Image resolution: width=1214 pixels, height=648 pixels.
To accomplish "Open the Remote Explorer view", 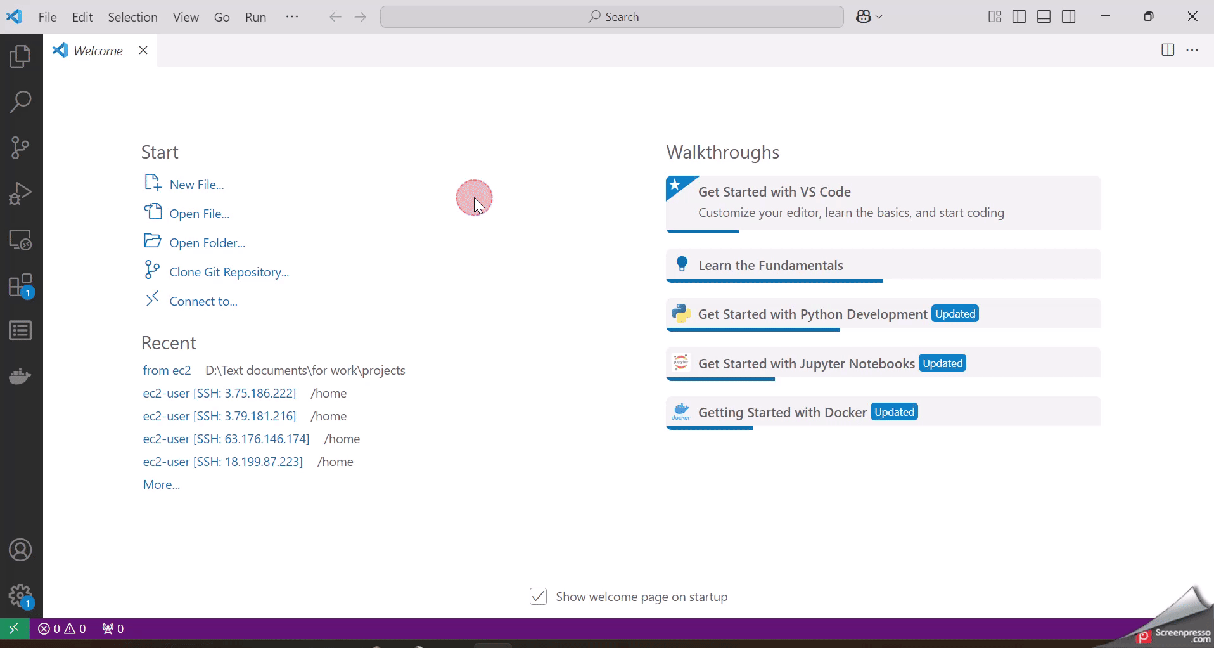I will coord(20,240).
